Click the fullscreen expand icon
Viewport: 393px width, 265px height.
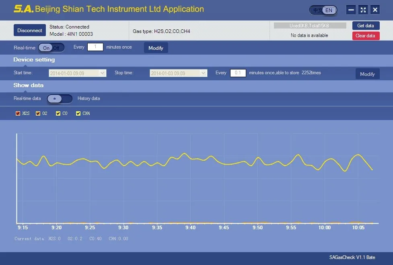pos(363,10)
